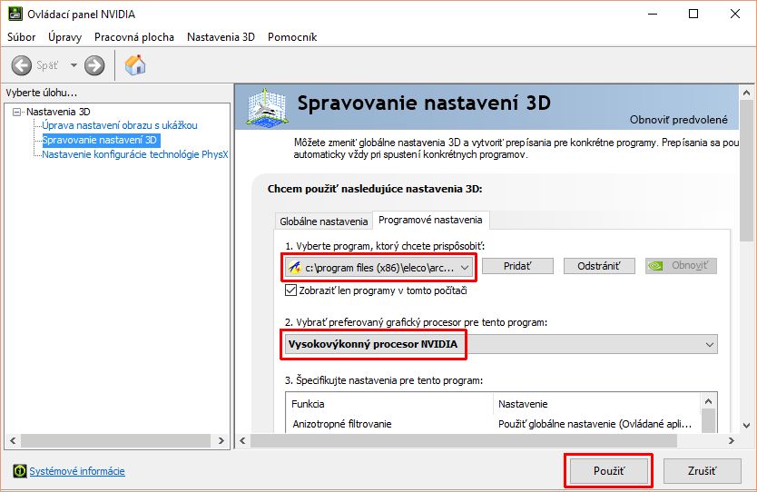Open the Systémové informácie link

coord(77,471)
